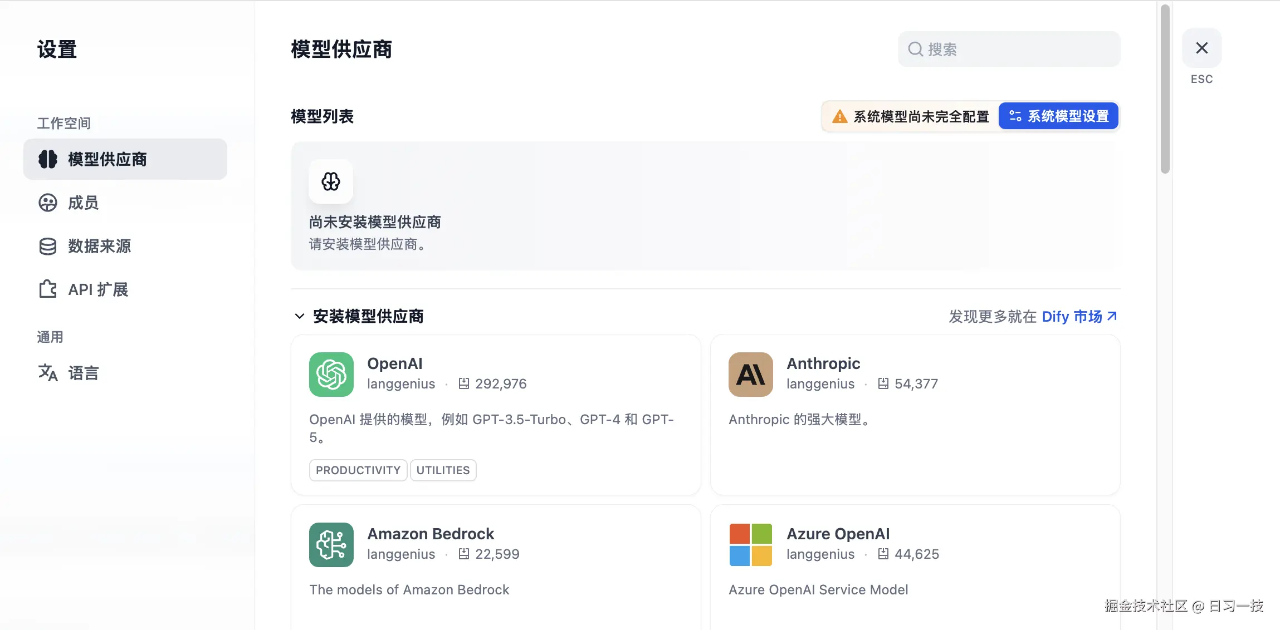Collapse the 安装模型供应商 section
Screen dimensions: 1280x630
tap(300, 316)
